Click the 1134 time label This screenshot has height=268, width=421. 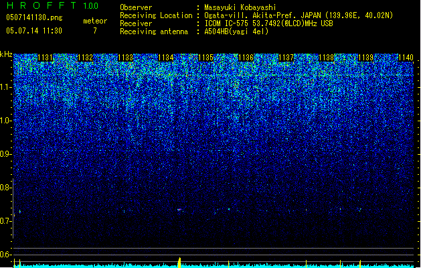coord(166,58)
